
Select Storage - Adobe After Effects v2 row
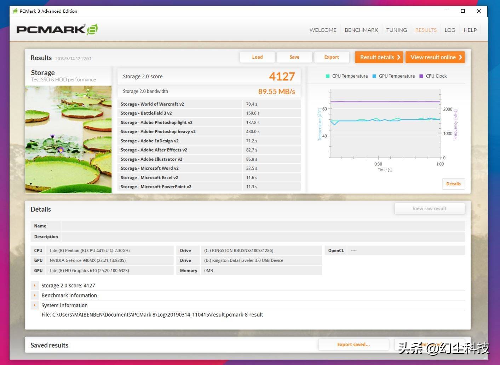click(209, 150)
